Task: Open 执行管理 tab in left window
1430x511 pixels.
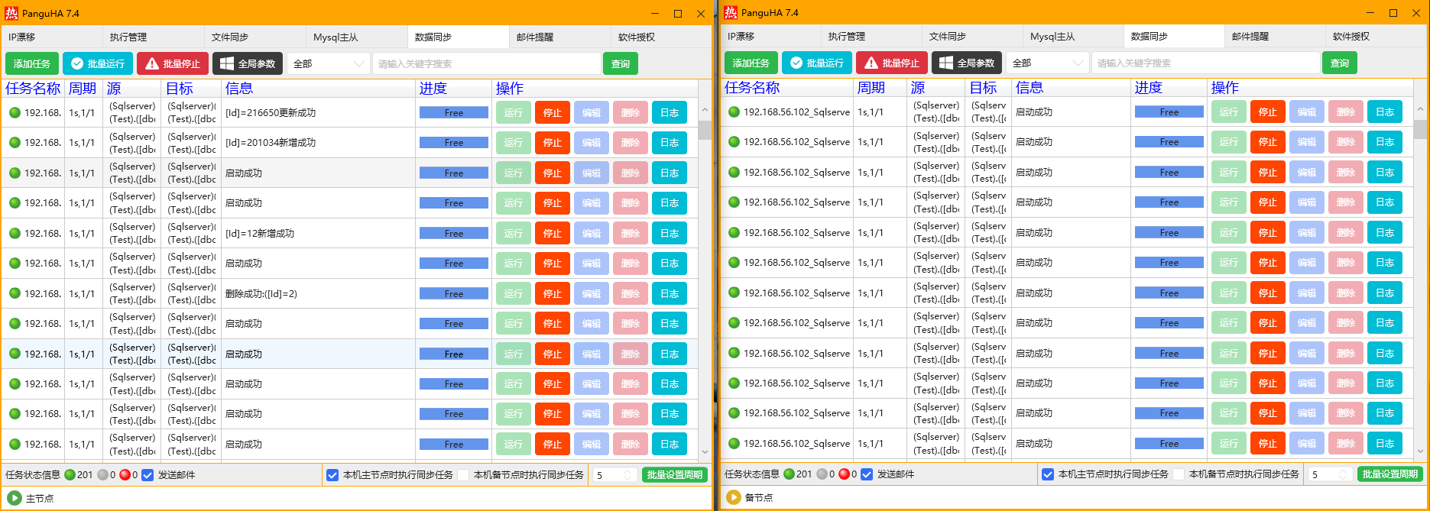Action: tap(154, 37)
